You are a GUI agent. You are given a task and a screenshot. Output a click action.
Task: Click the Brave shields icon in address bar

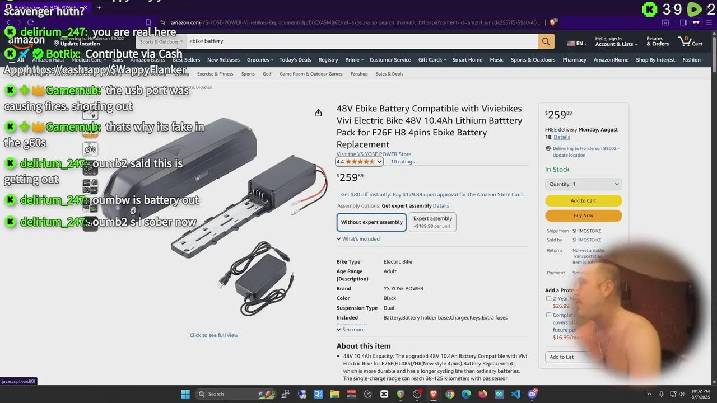click(x=553, y=22)
